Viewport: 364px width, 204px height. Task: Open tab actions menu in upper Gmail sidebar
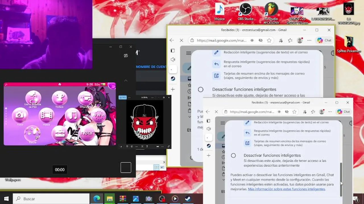(172, 50)
